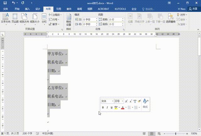Click the format painter brush icon

pyautogui.click(x=139, y=101)
